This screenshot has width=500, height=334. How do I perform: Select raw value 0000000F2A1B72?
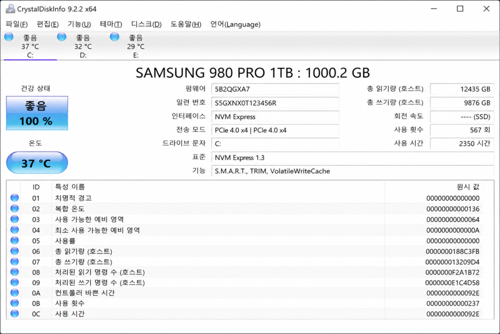point(453,272)
